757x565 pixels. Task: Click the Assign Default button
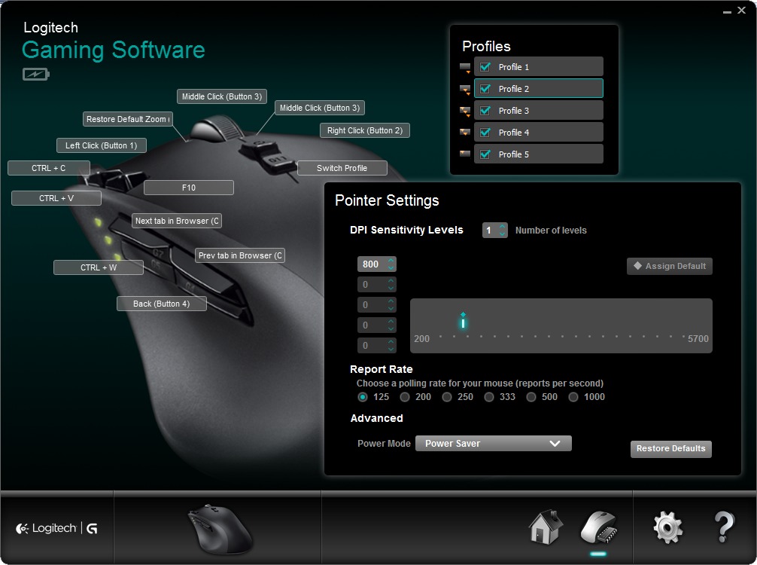click(668, 266)
